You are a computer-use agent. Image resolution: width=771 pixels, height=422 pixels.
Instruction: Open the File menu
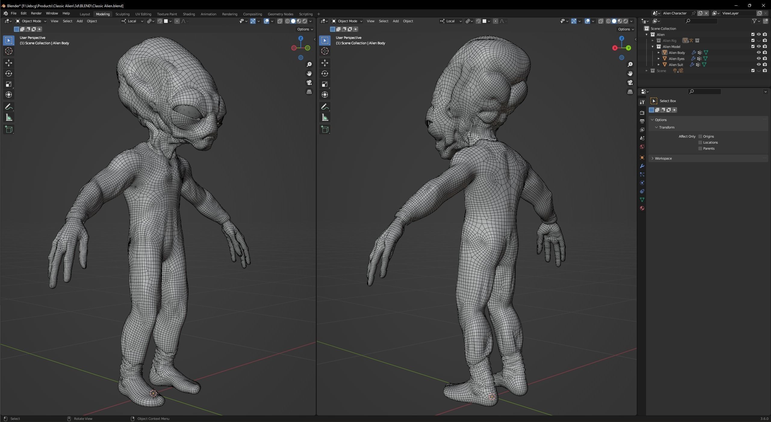(x=14, y=13)
